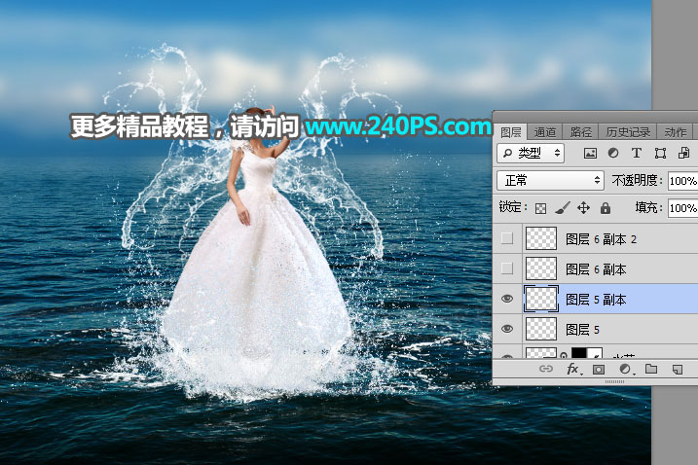Filter layers by smart object icon

[x=683, y=154]
